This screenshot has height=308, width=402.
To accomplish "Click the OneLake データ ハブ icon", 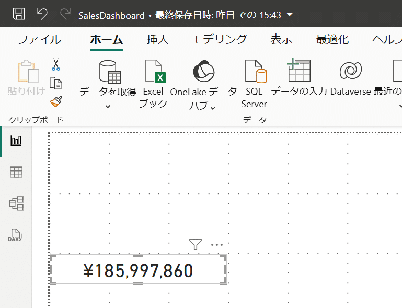I will point(203,71).
